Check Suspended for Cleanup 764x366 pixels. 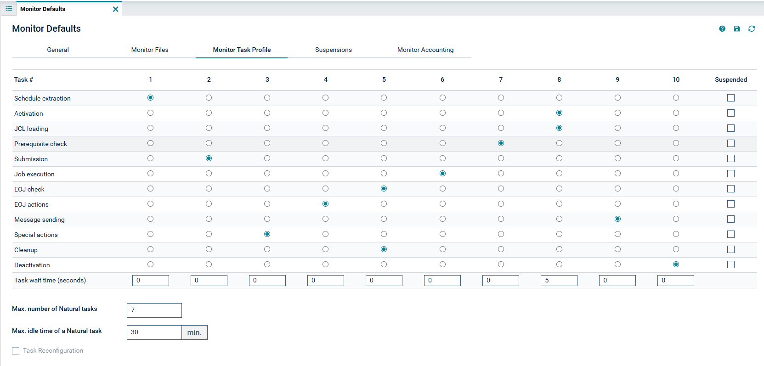(731, 249)
